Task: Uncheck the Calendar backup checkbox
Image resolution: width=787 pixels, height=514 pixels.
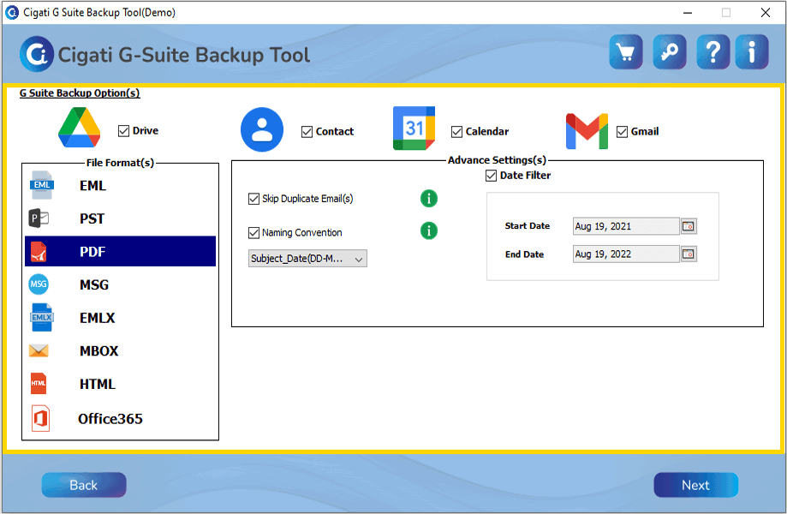Action: tap(458, 132)
